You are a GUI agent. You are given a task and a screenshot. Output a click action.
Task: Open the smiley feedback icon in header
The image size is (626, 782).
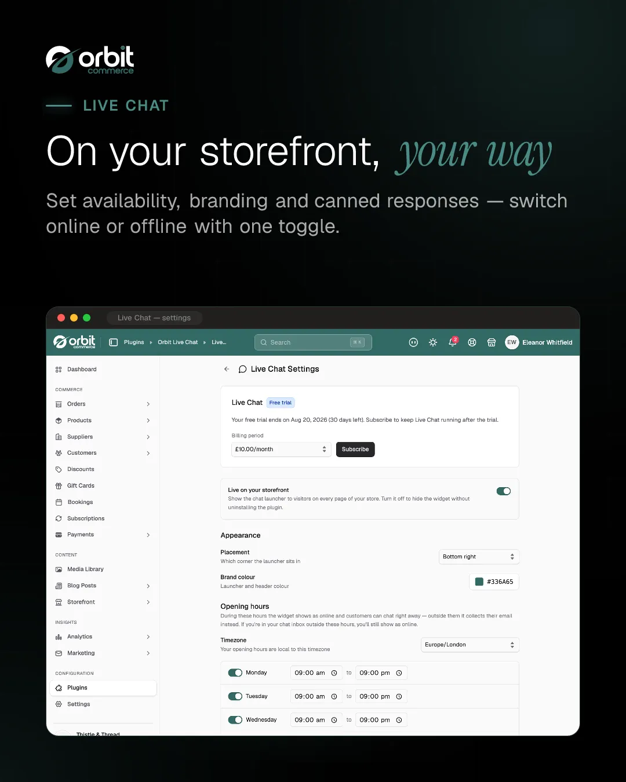pos(413,342)
